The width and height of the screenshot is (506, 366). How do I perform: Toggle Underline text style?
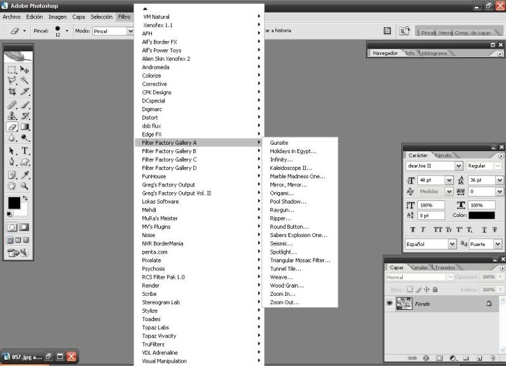pyautogui.click(x=484, y=229)
